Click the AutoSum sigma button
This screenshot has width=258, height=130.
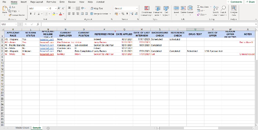[x=198, y=7]
